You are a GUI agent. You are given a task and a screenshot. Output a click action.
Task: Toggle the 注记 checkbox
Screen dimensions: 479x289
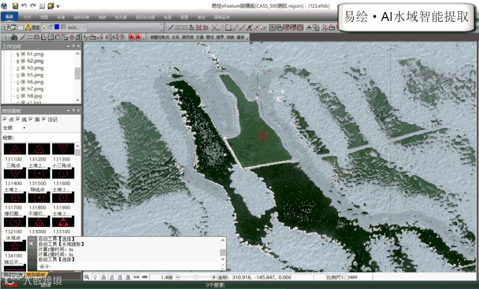point(44,119)
